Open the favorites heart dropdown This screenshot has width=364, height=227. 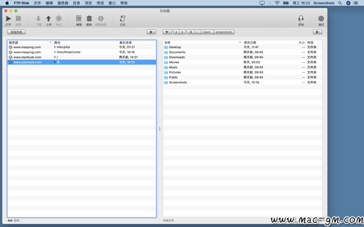point(167,32)
